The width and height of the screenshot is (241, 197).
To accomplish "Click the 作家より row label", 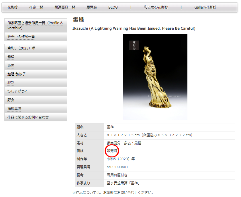I will [x=83, y=183].
